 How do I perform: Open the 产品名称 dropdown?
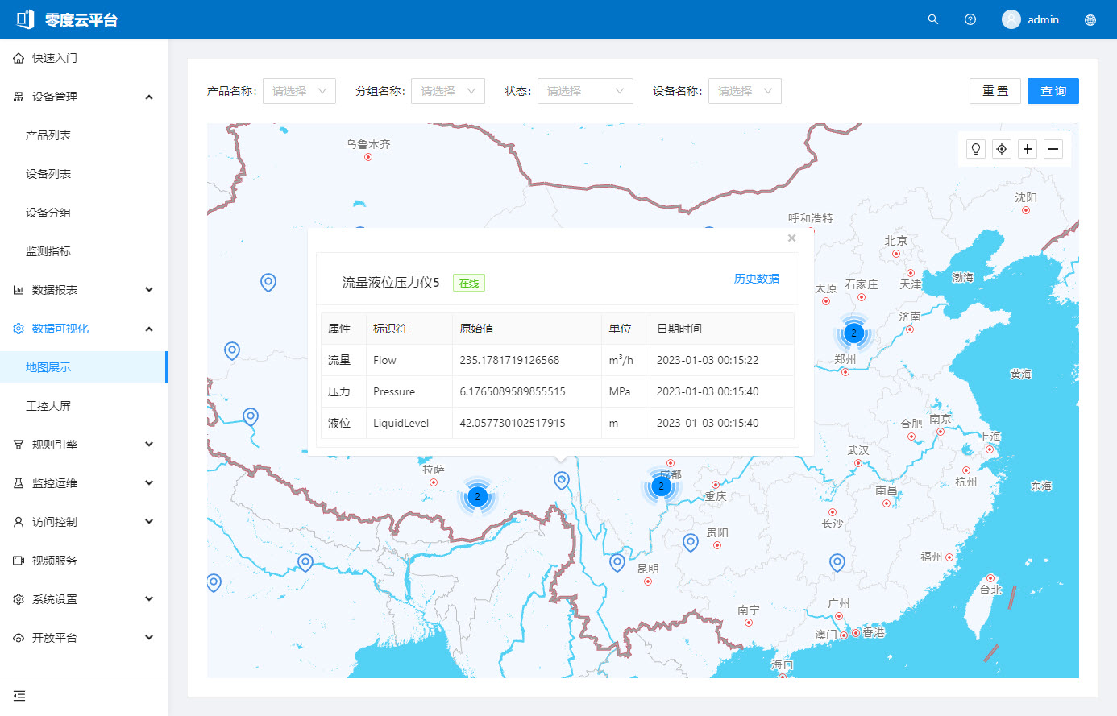pos(299,91)
